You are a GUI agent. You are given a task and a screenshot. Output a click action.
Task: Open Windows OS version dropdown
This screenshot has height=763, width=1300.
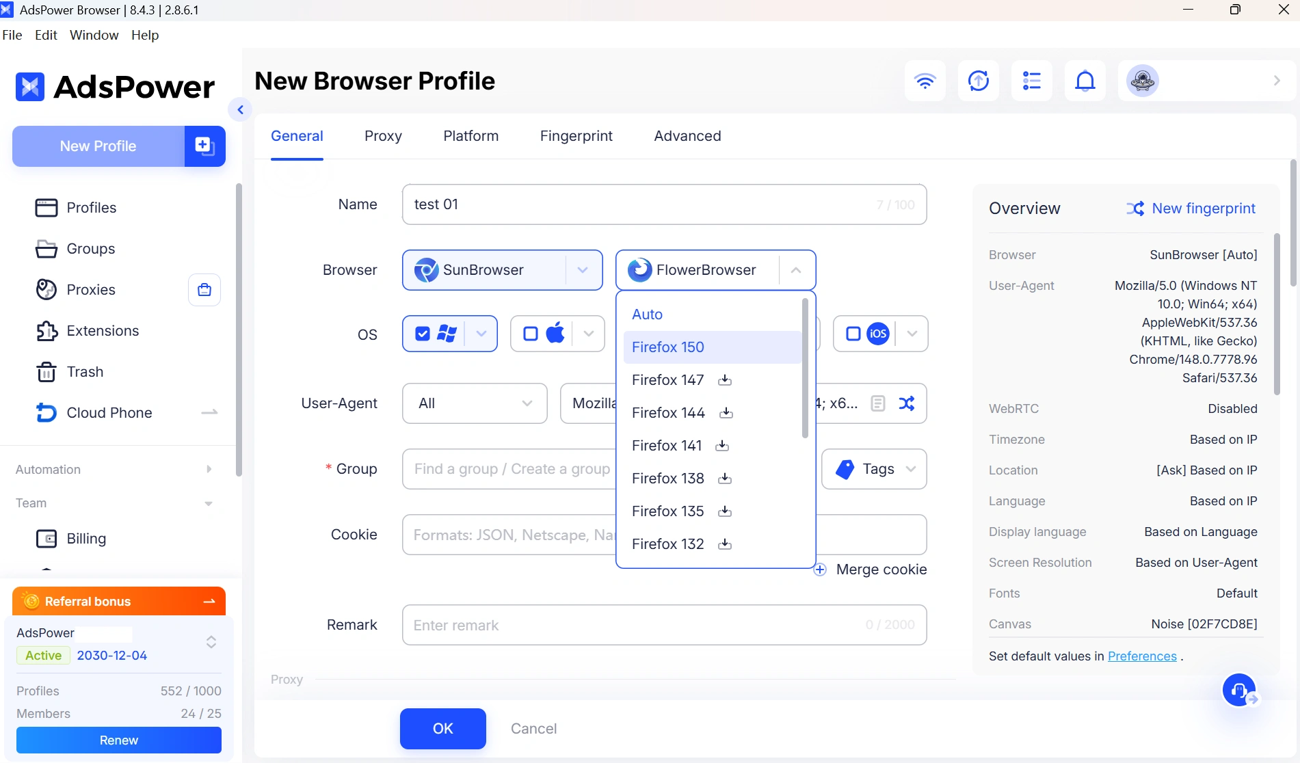click(x=481, y=334)
